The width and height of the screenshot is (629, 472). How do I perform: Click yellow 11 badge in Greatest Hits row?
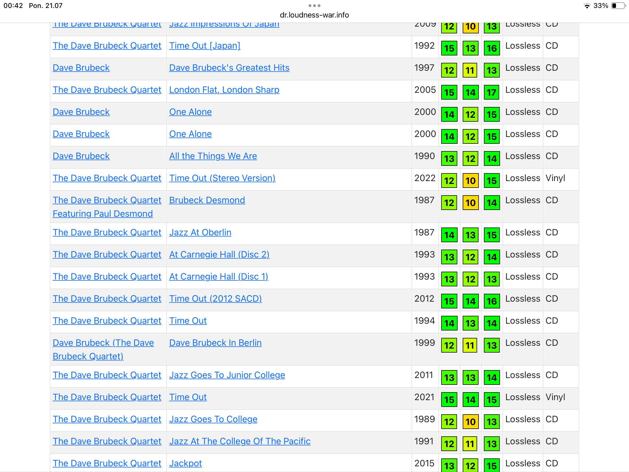pos(470,70)
